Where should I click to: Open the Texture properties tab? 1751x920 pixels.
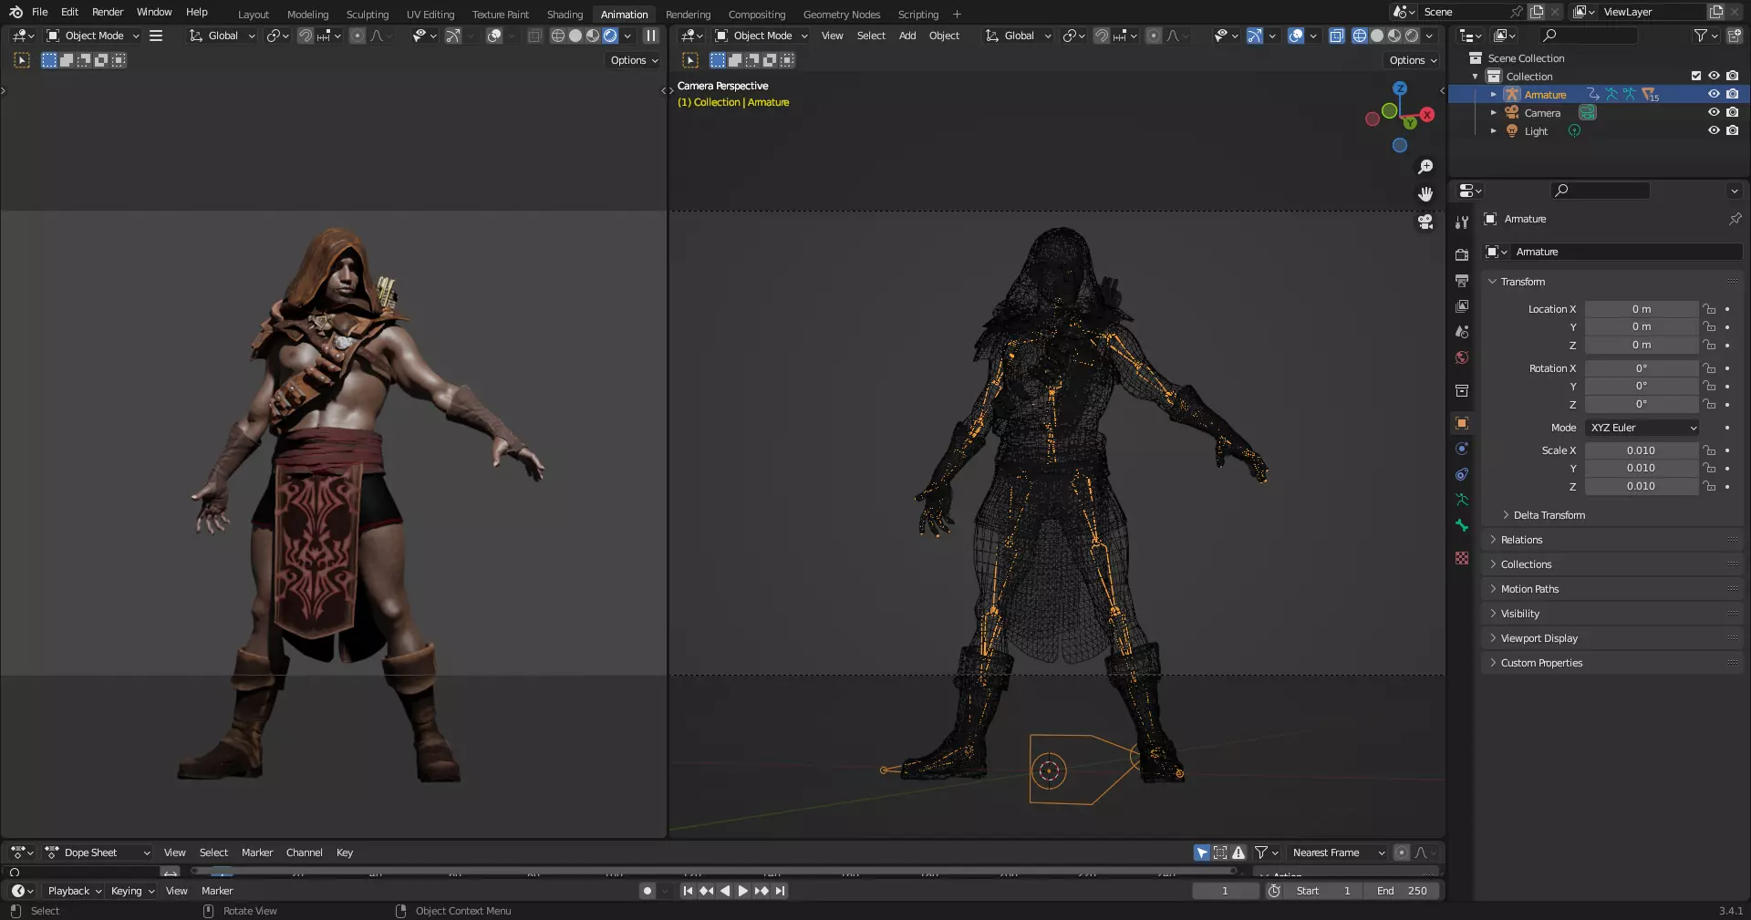point(1462,558)
